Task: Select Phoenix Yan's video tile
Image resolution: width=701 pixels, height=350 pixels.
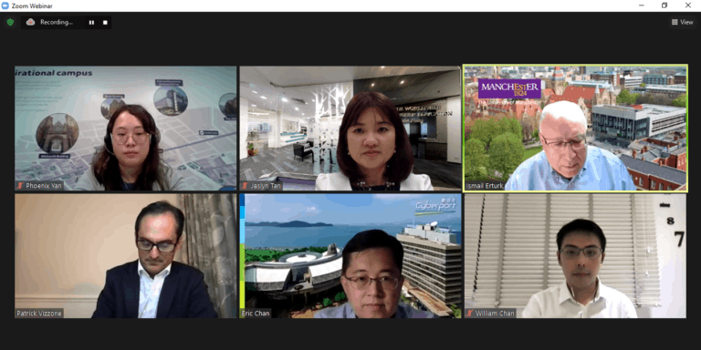Action: tap(126, 129)
